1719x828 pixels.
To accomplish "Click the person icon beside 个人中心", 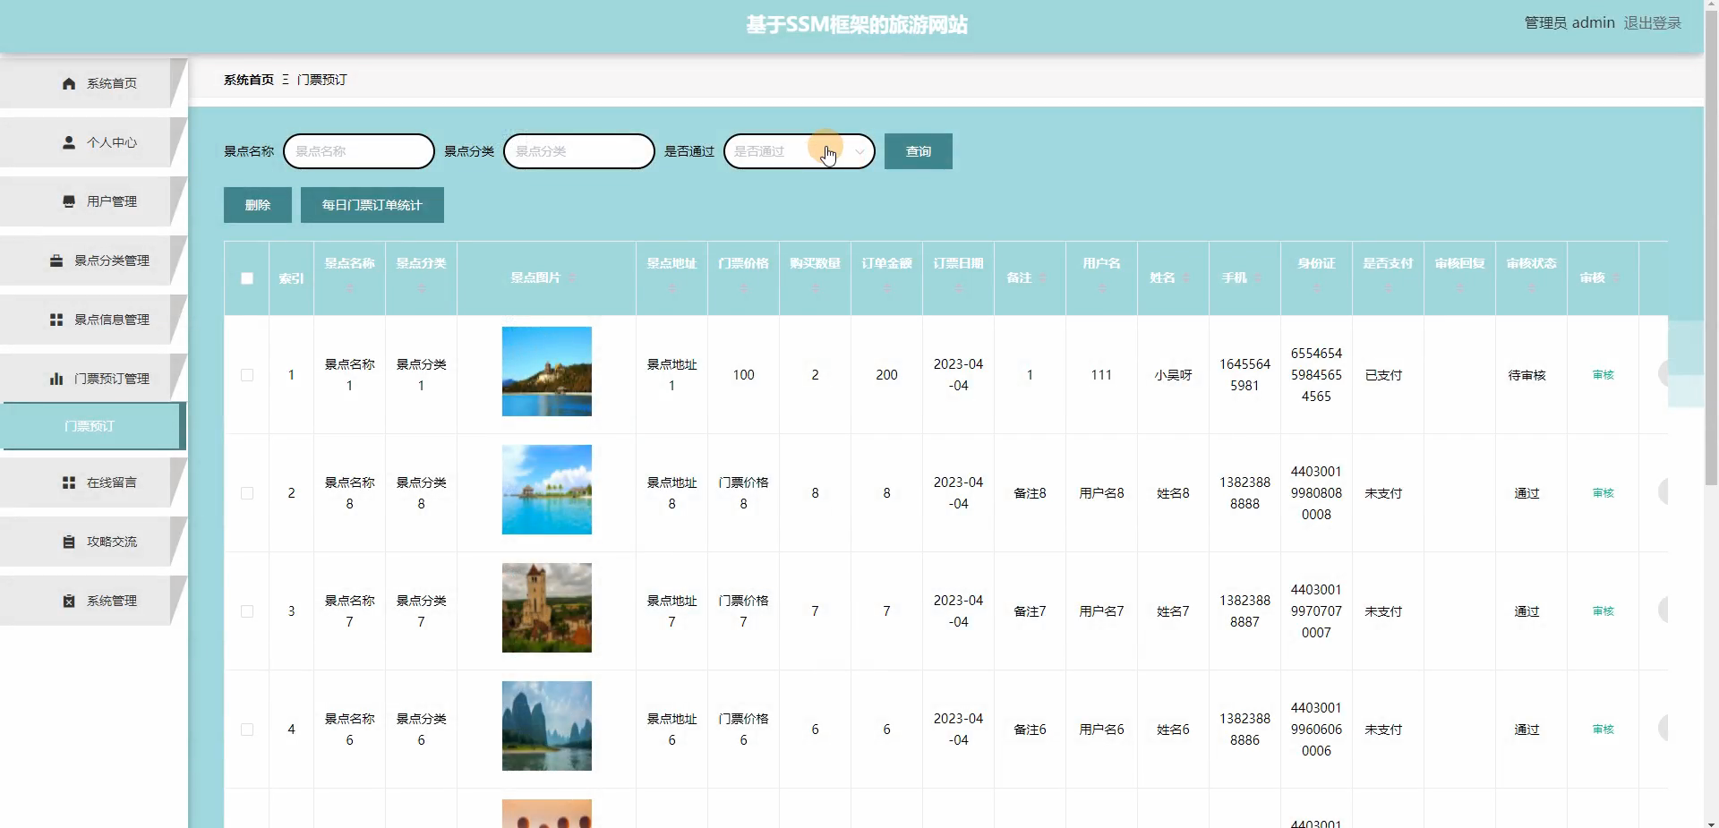I will (69, 142).
